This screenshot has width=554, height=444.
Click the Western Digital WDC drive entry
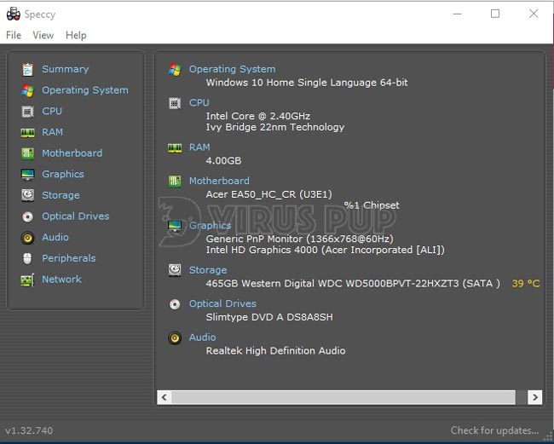(353, 283)
